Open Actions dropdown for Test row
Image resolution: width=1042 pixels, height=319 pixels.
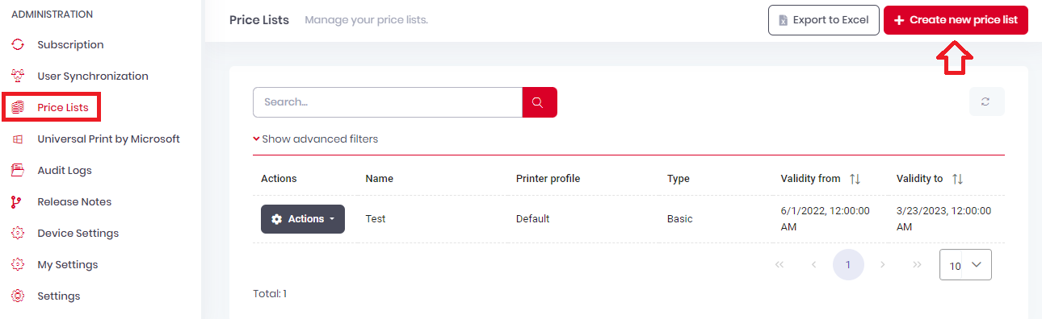303,219
